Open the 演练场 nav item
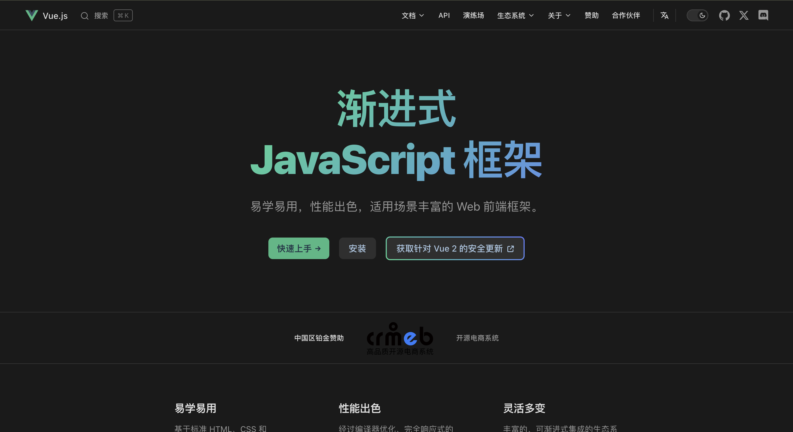The height and width of the screenshot is (432, 793). pos(473,15)
